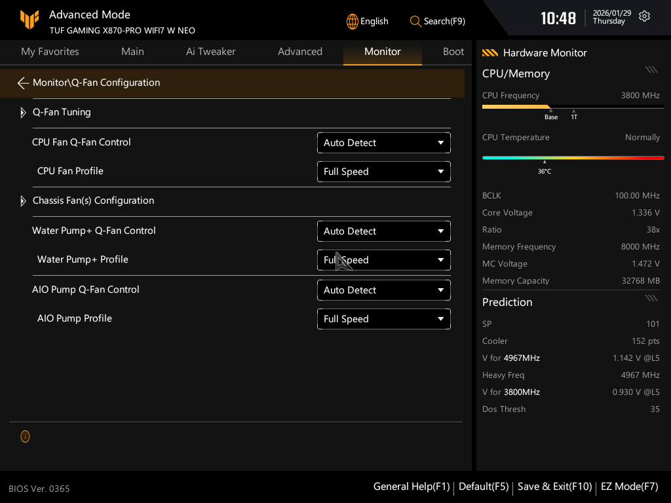
Task: Open the Ai Tweaker tab
Action: (211, 52)
